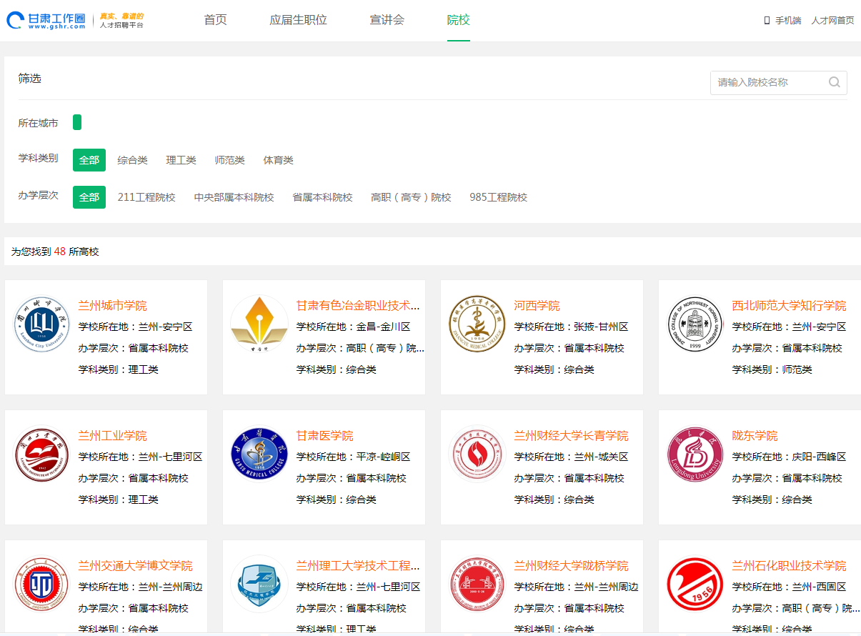Open 甘肃有色冶金职业技术 logo thumbnail
861x636 pixels.
pyautogui.click(x=259, y=324)
